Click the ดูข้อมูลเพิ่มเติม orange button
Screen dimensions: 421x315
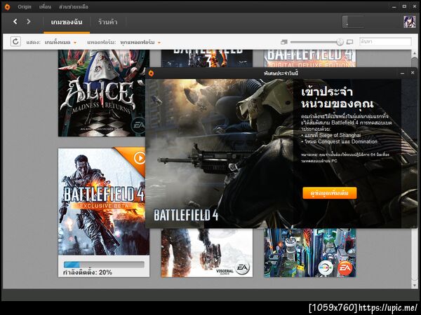[x=330, y=193]
